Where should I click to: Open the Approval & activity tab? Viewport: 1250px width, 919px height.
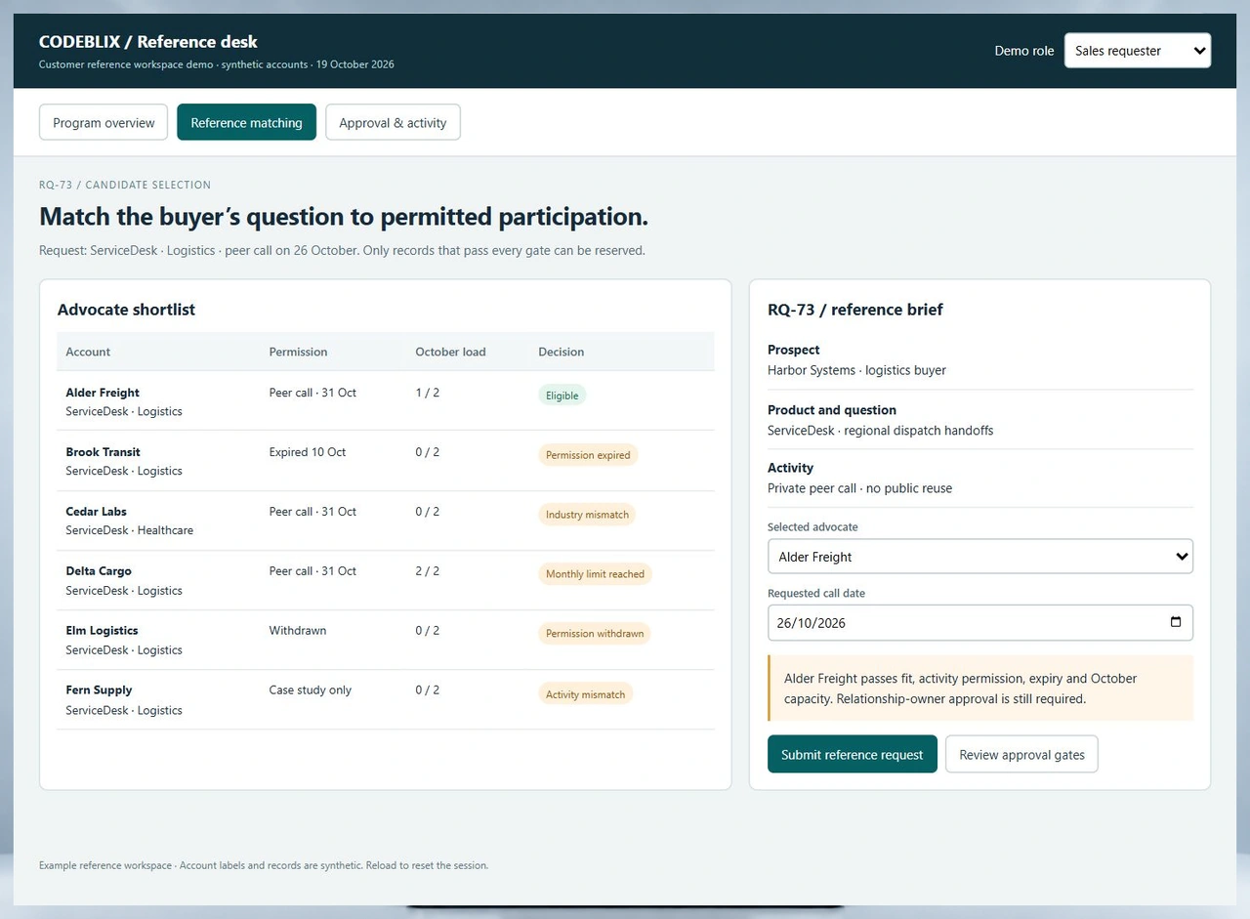click(x=393, y=123)
